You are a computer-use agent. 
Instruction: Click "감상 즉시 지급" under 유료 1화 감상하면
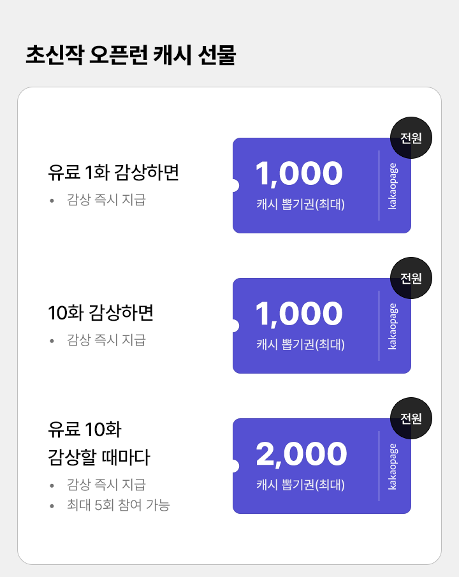[106, 200]
